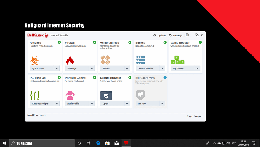Click the PC Tune Up sliders icon

point(35,95)
